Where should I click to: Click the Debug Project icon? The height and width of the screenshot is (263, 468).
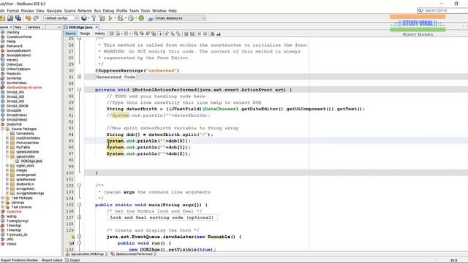pos(120,18)
